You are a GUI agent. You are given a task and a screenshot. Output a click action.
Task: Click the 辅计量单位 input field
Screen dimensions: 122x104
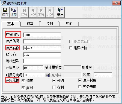click(x=72, y=67)
